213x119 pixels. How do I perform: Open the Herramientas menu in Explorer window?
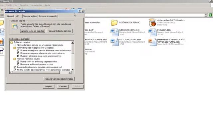[x=36, y=5]
